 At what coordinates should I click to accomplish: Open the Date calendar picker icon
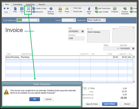click(x=83, y=31)
